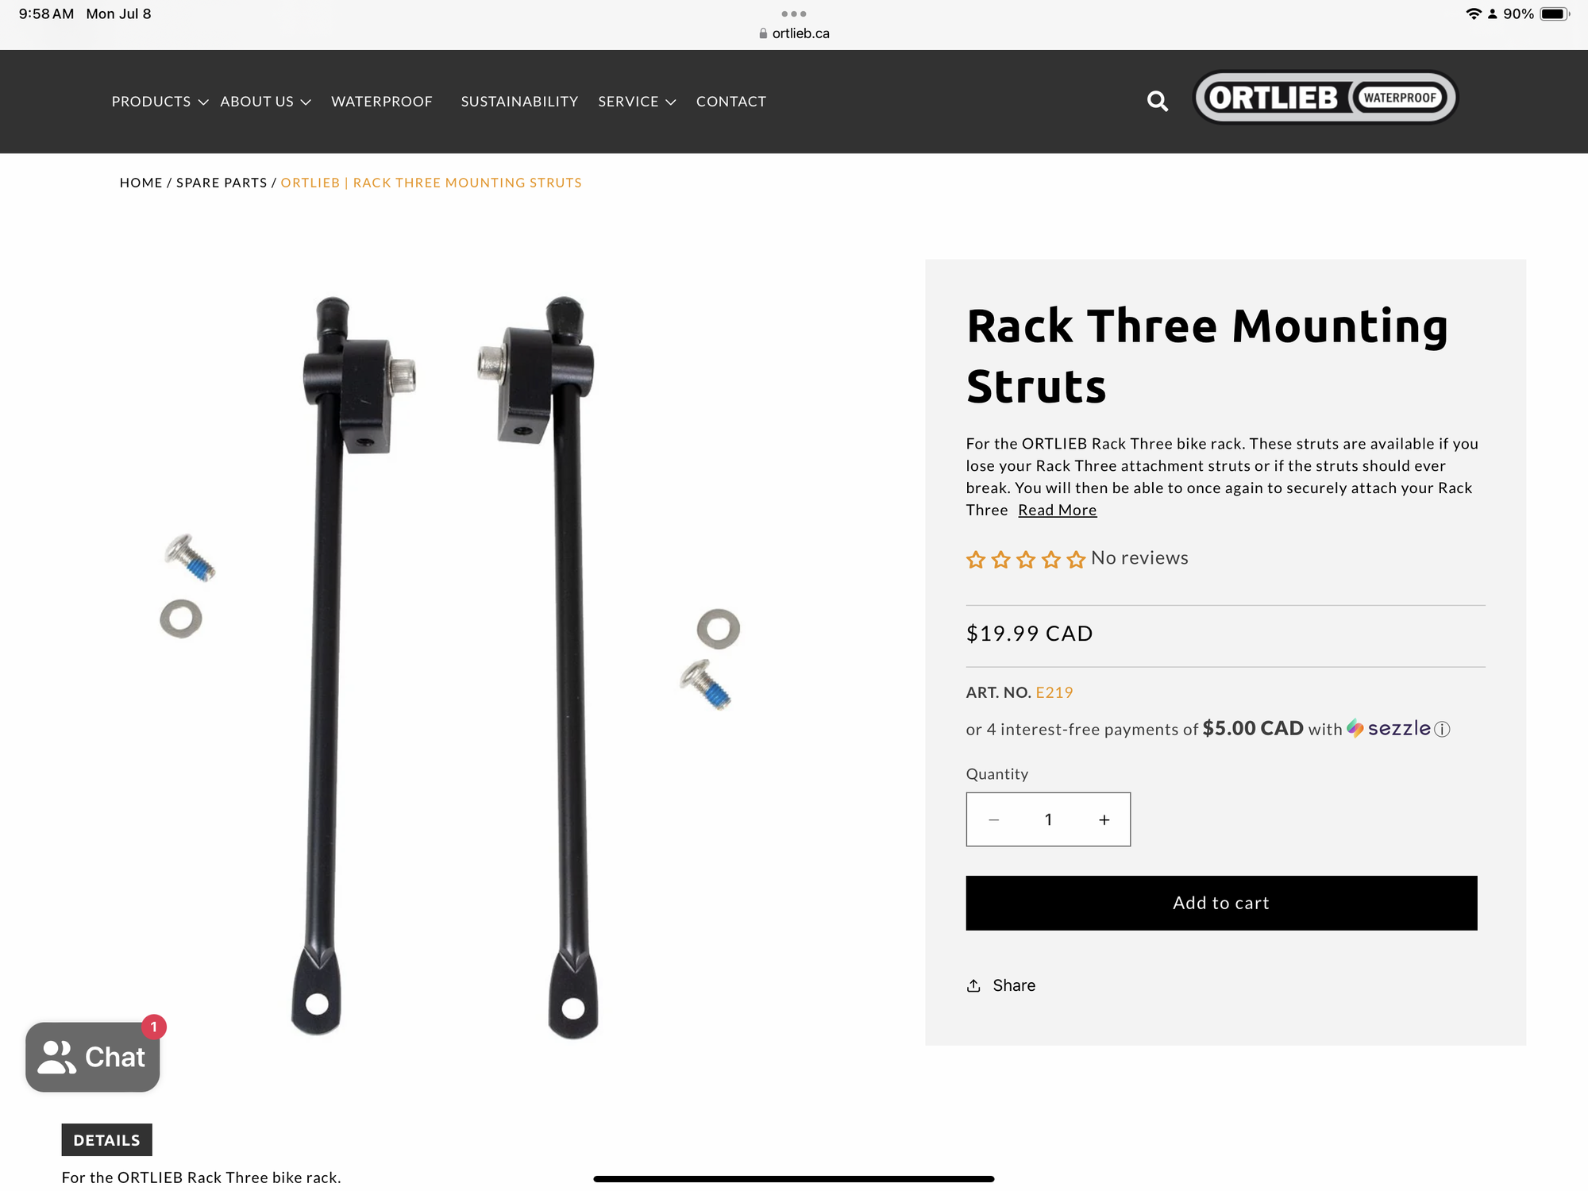Viewport: 1588px width, 1191px height.
Task: Decrease quantity with the minus button
Action: click(x=993, y=819)
